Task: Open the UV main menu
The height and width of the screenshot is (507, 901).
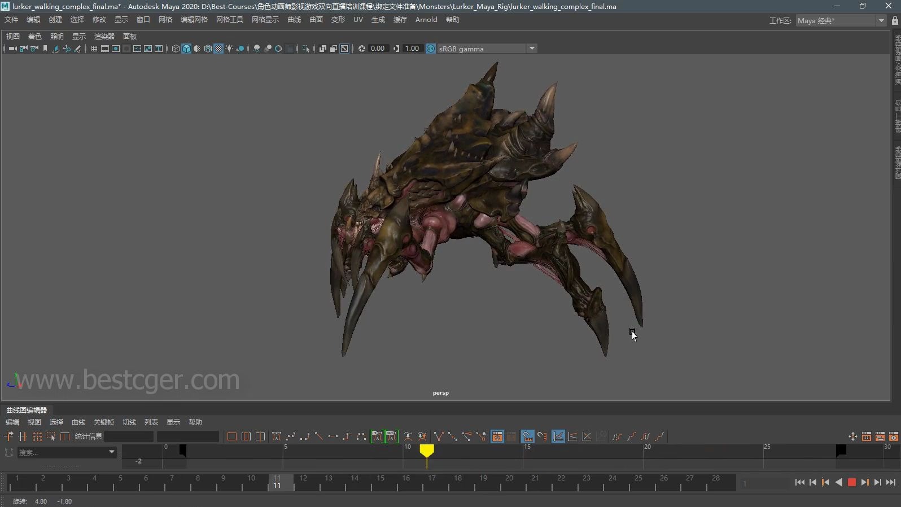Action: [x=358, y=20]
